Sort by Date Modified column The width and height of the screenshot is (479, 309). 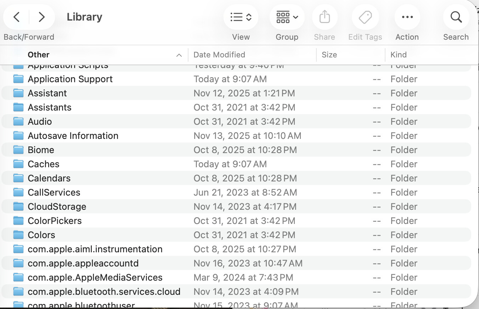click(x=219, y=55)
